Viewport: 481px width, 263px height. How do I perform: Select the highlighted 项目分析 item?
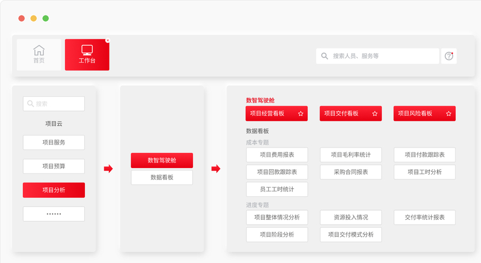pyautogui.click(x=53, y=190)
